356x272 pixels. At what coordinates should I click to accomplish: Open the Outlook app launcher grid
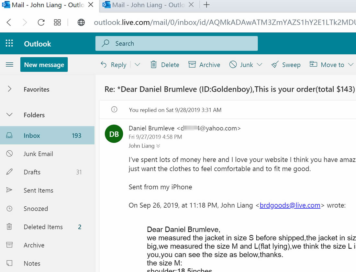9,44
